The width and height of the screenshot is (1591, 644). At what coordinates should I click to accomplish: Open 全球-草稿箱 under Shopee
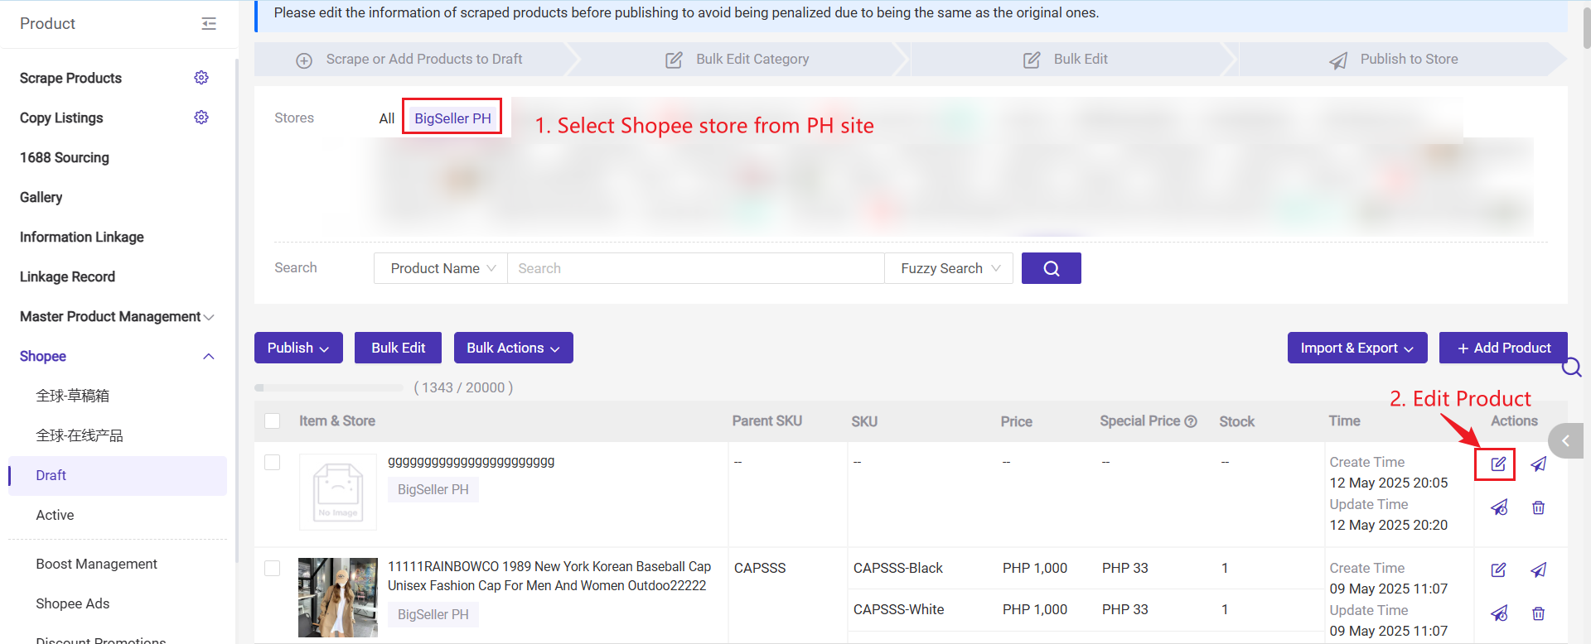73,396
